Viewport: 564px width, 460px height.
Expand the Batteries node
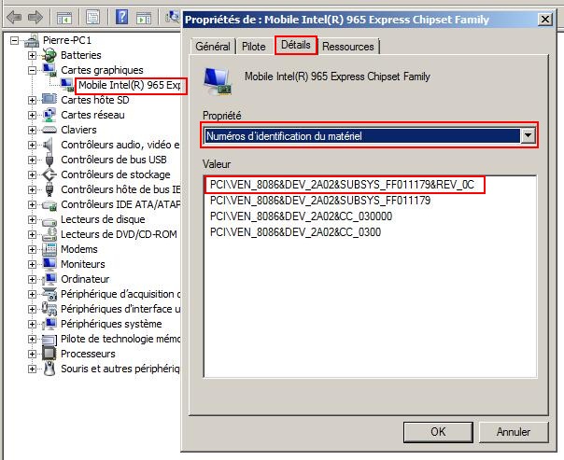pos(32,55)
